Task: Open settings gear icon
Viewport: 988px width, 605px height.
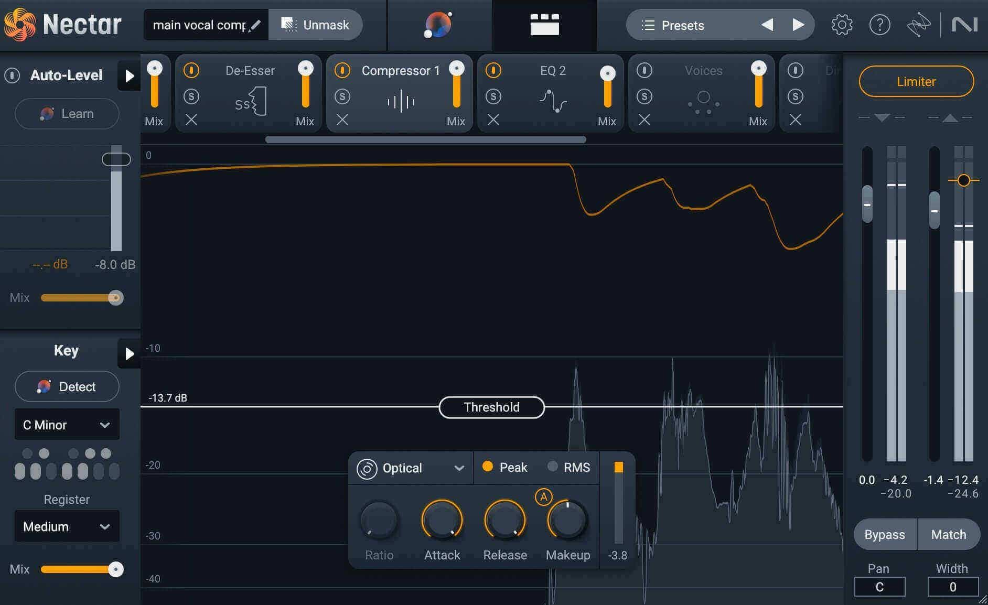Action: tap(842, 25)
